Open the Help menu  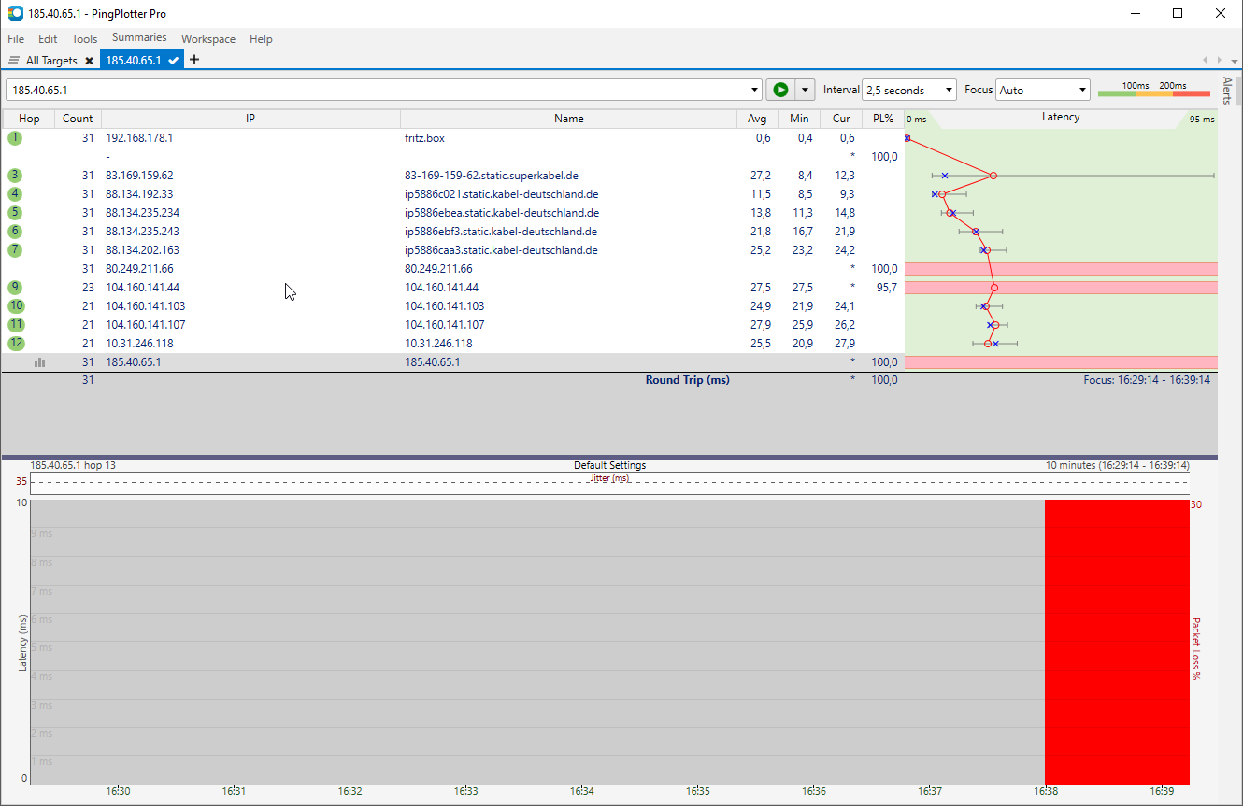tap(261, 39)
